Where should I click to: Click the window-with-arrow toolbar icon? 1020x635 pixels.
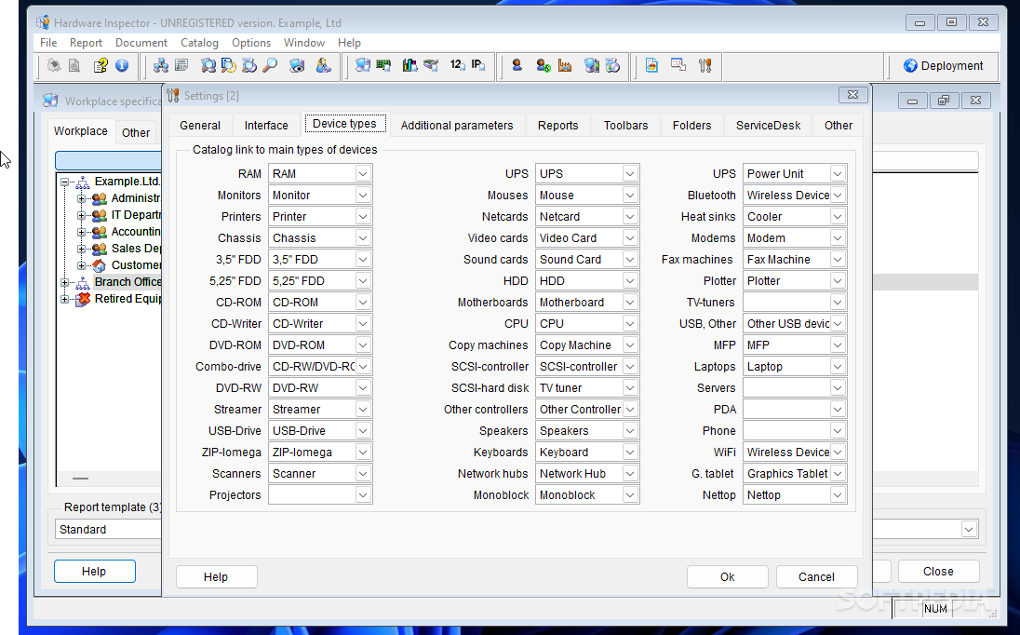click(678, 66)
